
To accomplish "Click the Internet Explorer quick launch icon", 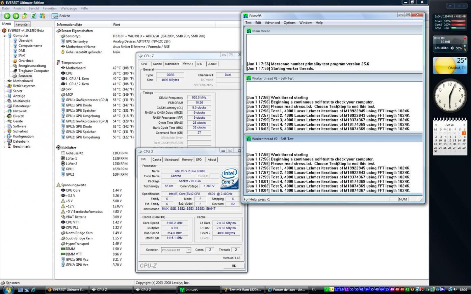I will pyautogui.click(x=33, y=290).
